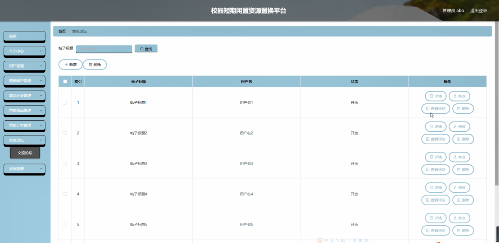Click the 状态 column header
Screen dimensions: 499x243
tap(354, 81)
